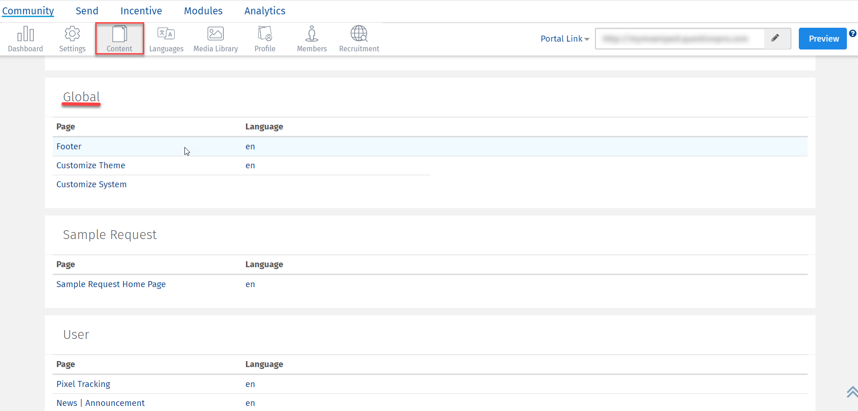
Task: Open the Media Library image icon
Action: pos(215,34)
